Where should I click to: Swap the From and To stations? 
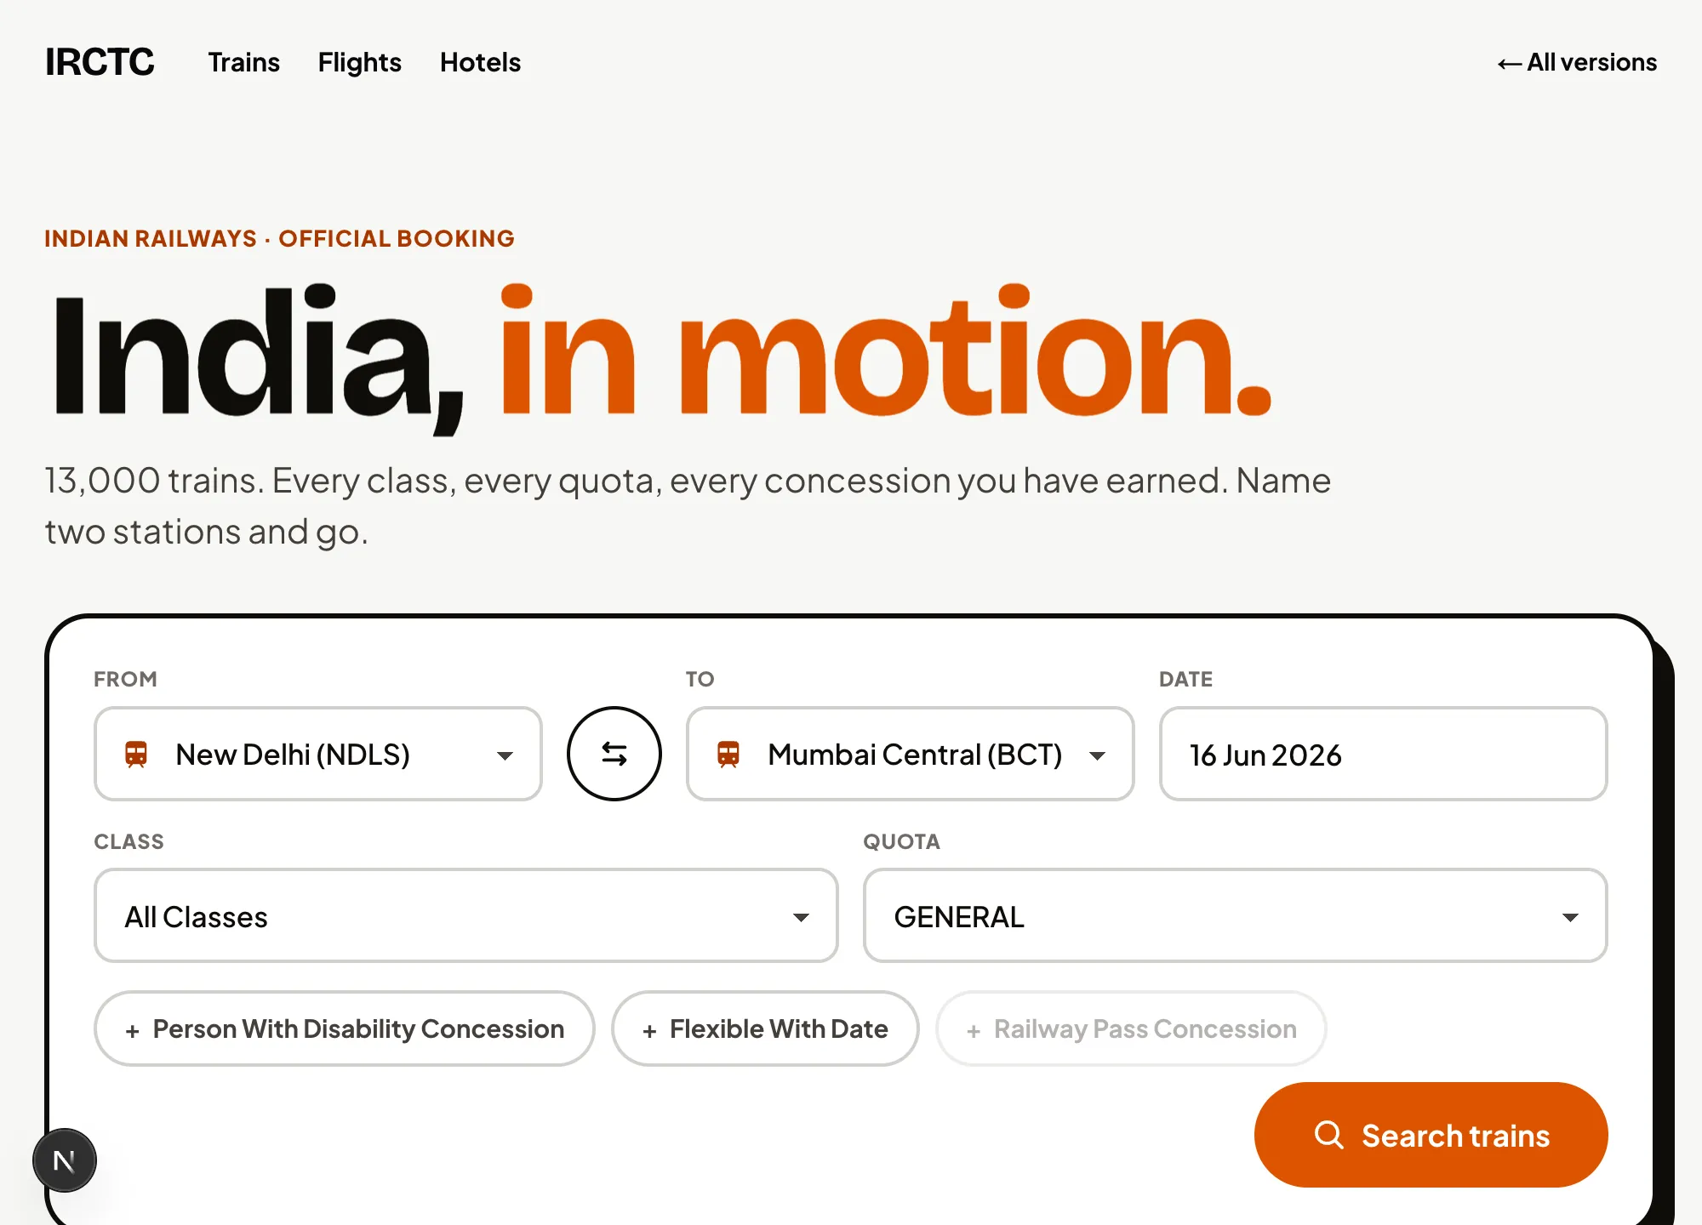pyautogui.click(x=614, y=754)
